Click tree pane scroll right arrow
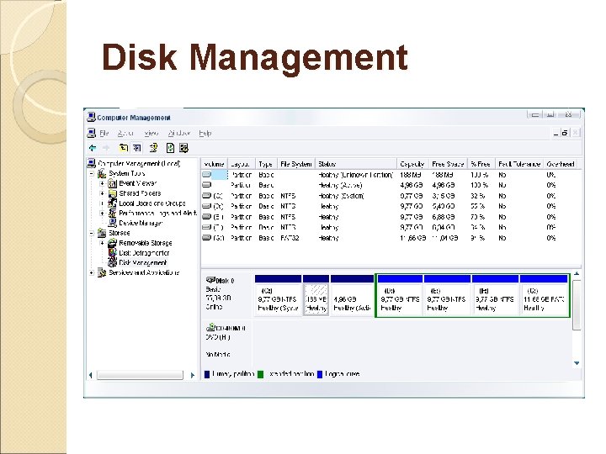This screenshot has width=606, height=454. 192,375
